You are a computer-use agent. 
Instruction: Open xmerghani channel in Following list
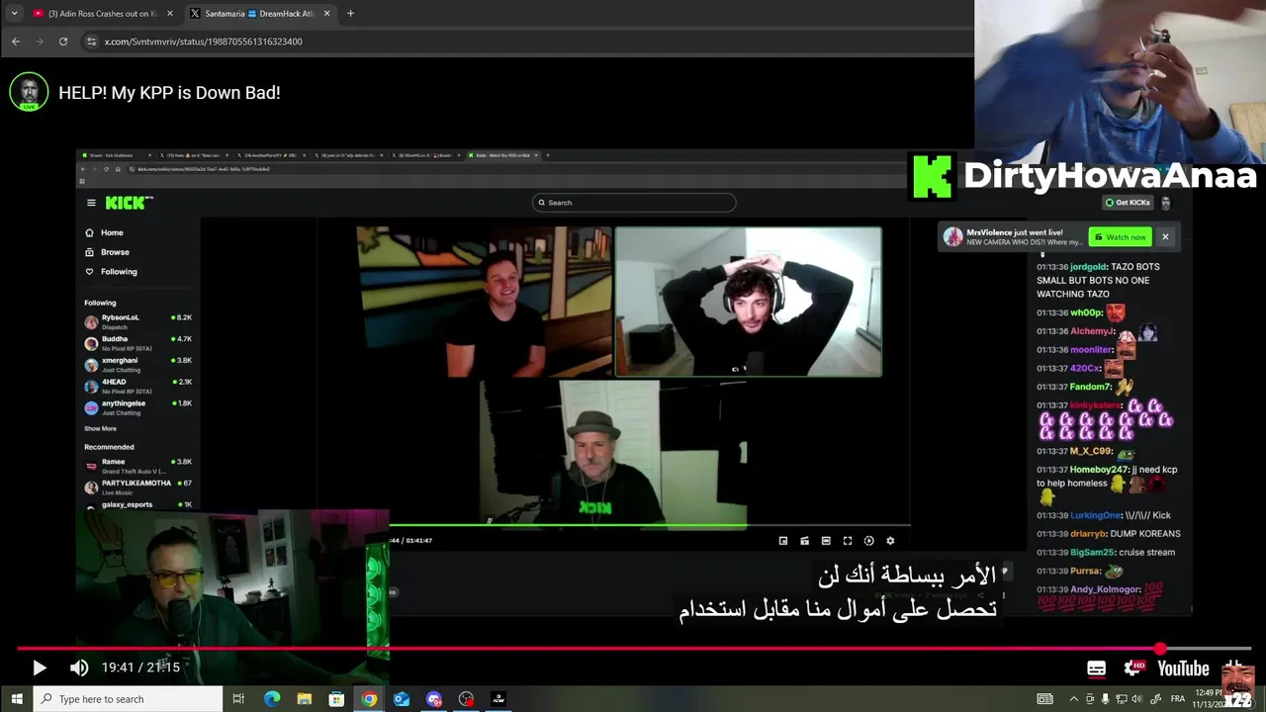pyautogui.click(x=138, y=364)
